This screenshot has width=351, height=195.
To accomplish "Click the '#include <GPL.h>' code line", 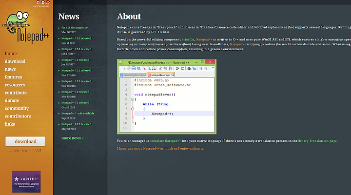I will 152,80.
